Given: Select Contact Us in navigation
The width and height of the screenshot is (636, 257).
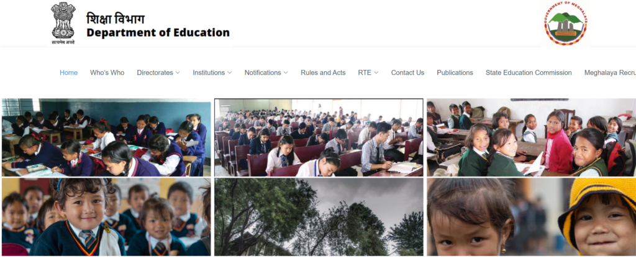Looking at the screenshot, I should [x=407, y=73].
